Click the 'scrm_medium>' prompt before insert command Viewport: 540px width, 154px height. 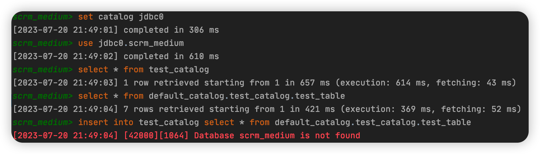coord(43,122)
